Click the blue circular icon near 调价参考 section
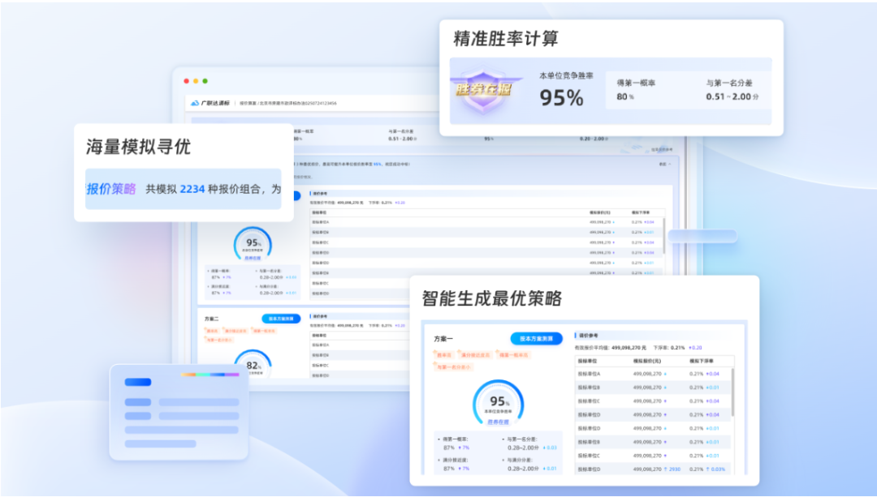The width and height of the screenshot is (877, 497). [574, 334]
